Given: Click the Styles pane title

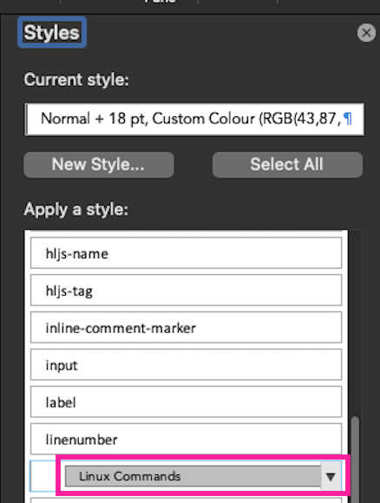Looking at the screenshot, I should click(x=52, y=32).
